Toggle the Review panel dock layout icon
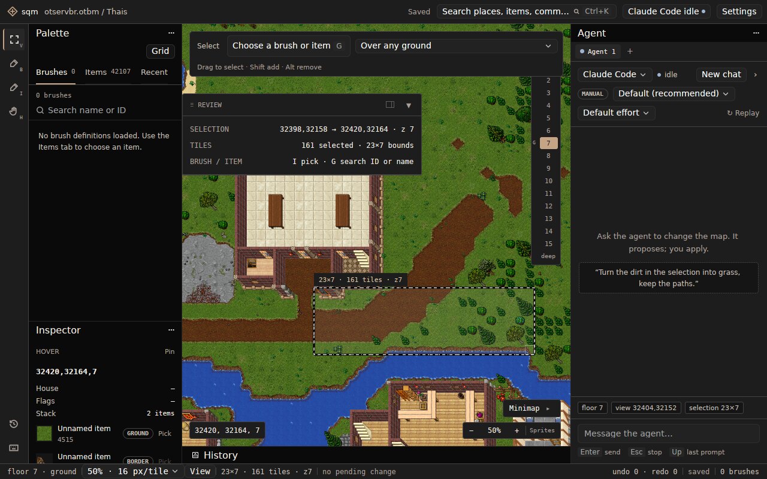 coord(390,105)
